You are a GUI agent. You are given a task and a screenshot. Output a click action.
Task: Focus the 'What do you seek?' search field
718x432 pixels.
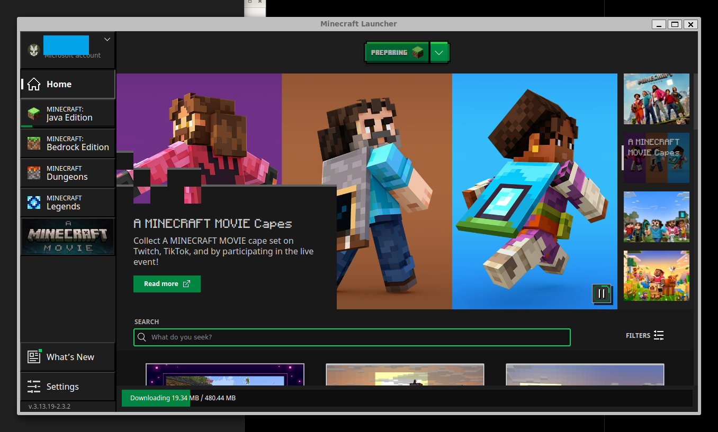(352, 337)
